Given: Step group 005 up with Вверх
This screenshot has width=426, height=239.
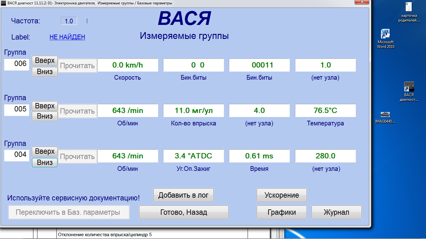Looking at the screenshot, I should tap(45, 106).
